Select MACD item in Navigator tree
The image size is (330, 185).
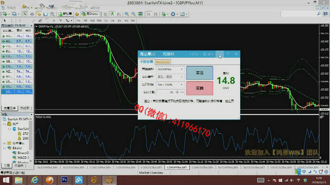coord(21,157)
